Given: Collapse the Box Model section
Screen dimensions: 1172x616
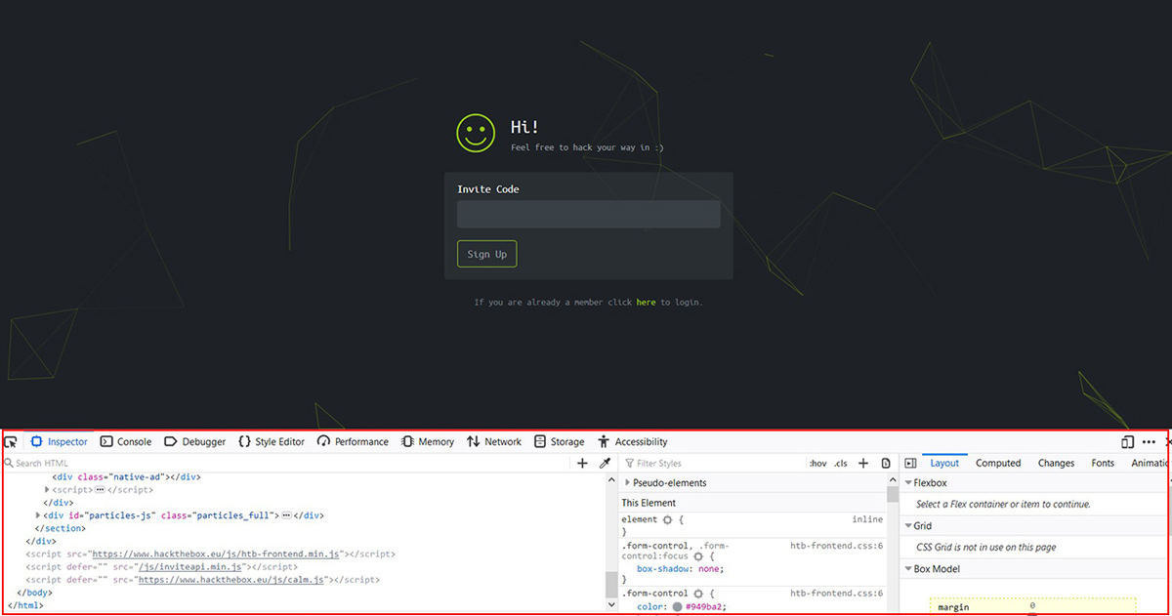Looking at the screenshot, I should point(907,569).
